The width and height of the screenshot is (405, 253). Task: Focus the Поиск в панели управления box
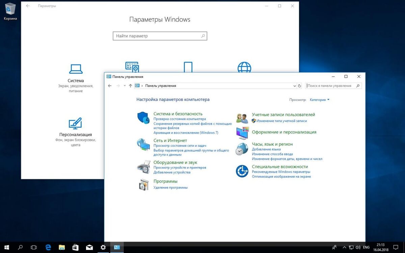(333, 86)
